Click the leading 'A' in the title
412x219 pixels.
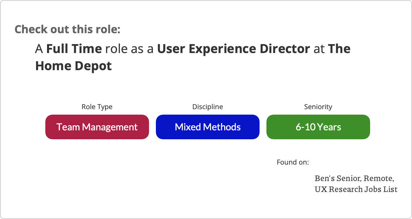(39, 49)
